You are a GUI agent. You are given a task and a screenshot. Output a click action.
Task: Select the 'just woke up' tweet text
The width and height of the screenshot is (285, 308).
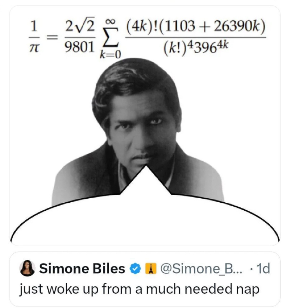pyautogui.click(x=139, y=289)
